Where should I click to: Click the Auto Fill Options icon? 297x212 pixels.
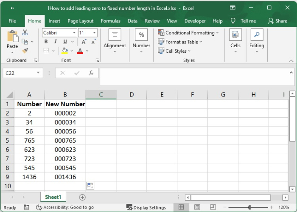[x=90, y=186]
